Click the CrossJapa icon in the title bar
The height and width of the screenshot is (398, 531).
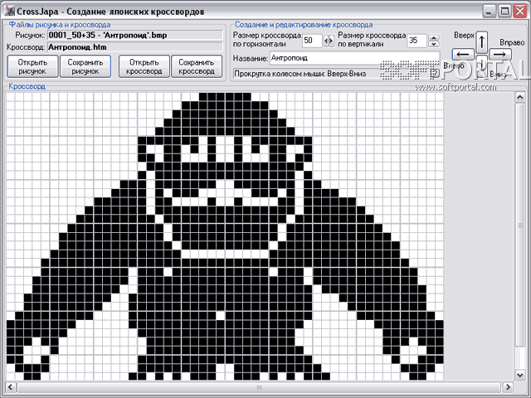coord(9,11)
